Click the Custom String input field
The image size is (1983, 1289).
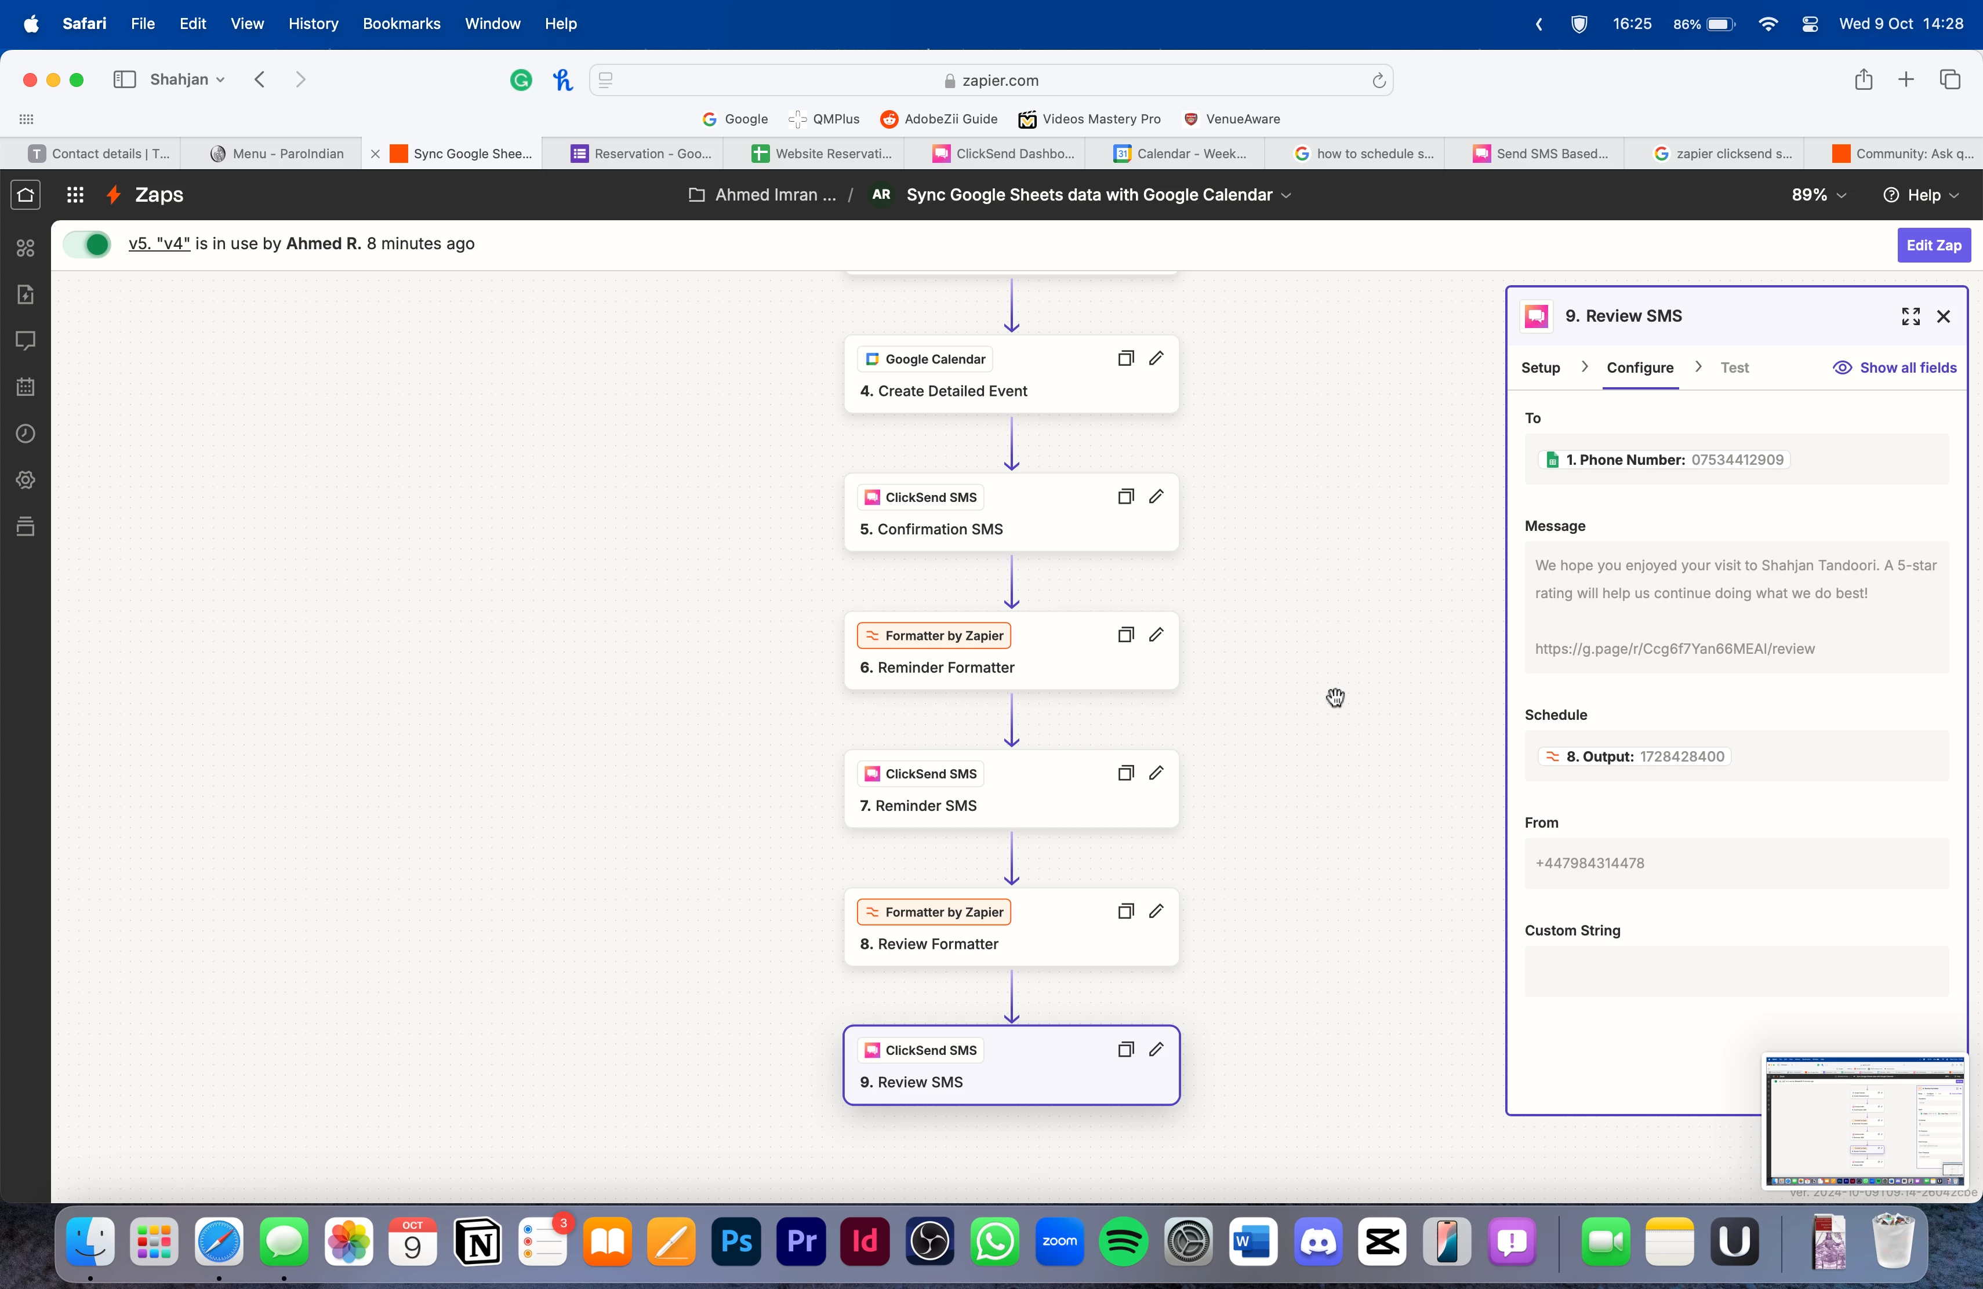[x=1735, y=971]
